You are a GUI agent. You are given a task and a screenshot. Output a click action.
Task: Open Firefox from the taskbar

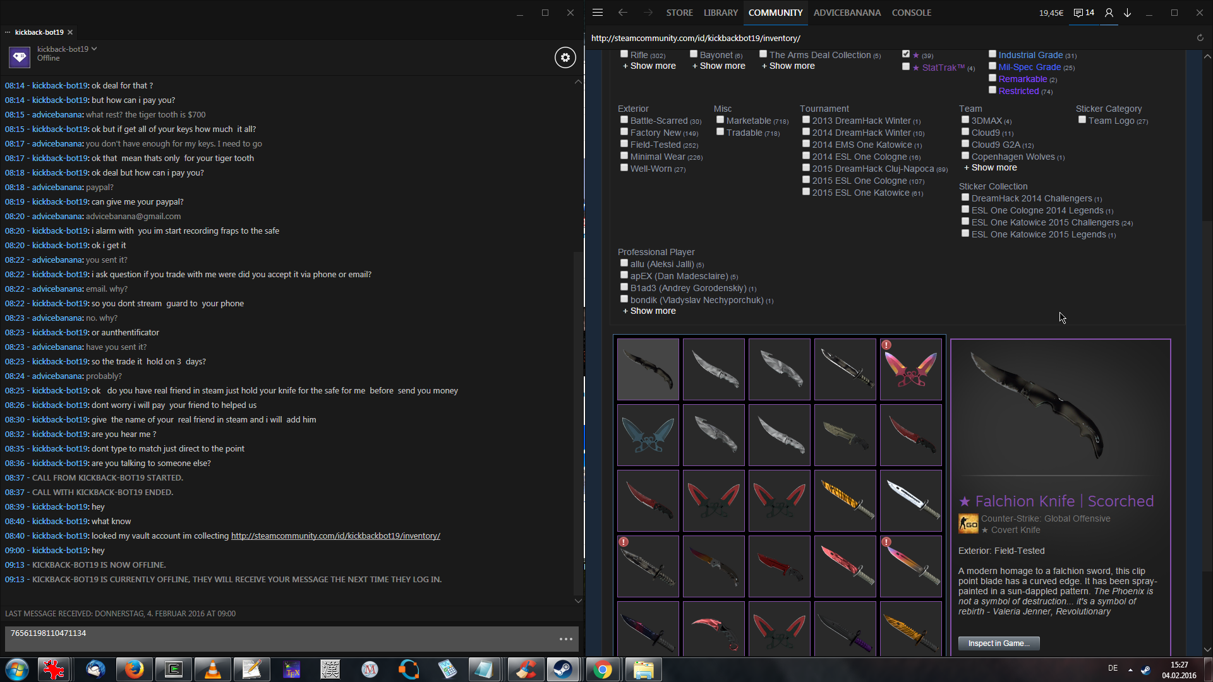pos(134,669)
